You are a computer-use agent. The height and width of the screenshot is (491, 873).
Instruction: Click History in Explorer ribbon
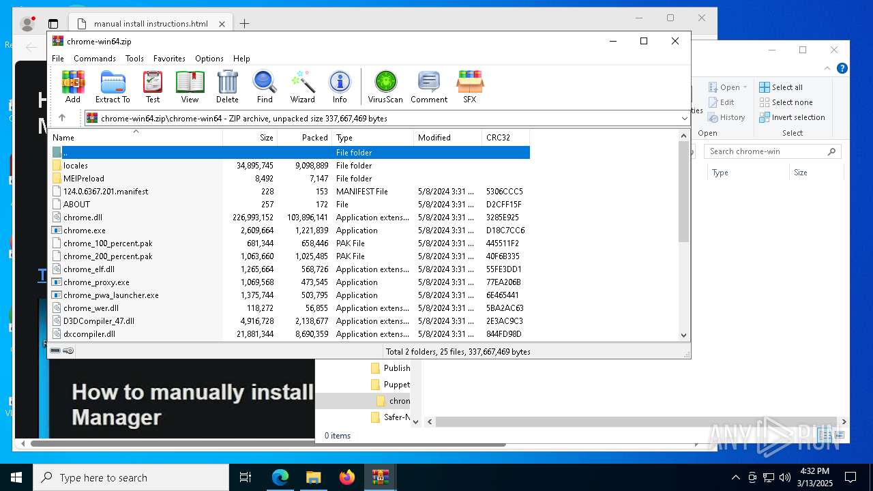[x=726, y=117]
